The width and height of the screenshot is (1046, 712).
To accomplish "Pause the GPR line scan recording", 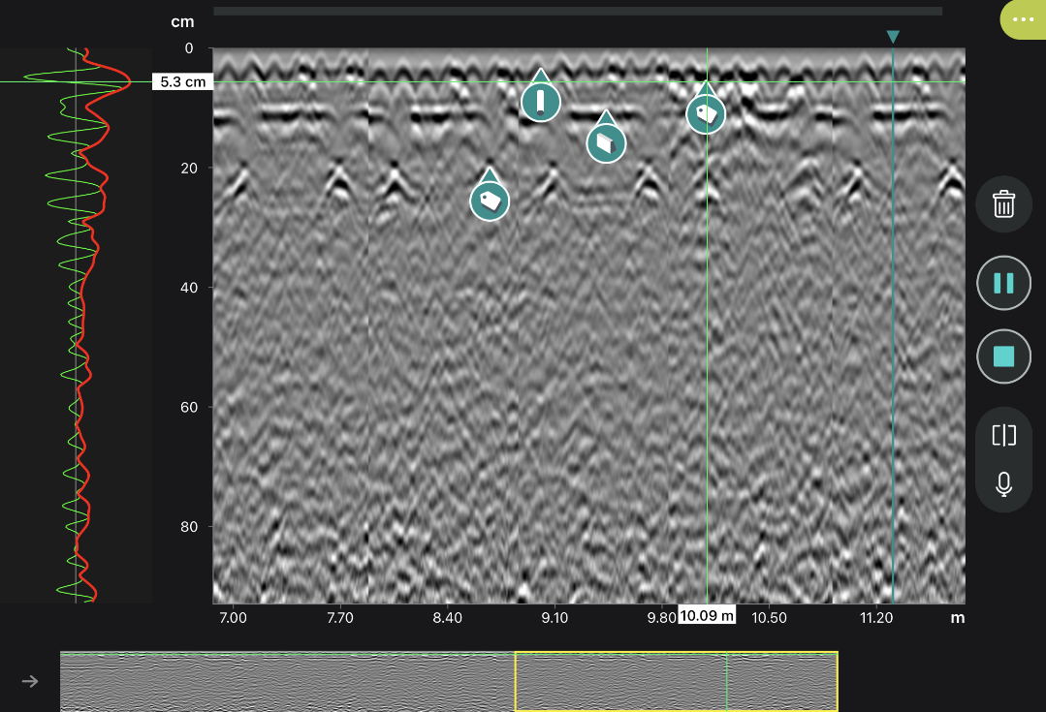I will [x=1003, y=283].
